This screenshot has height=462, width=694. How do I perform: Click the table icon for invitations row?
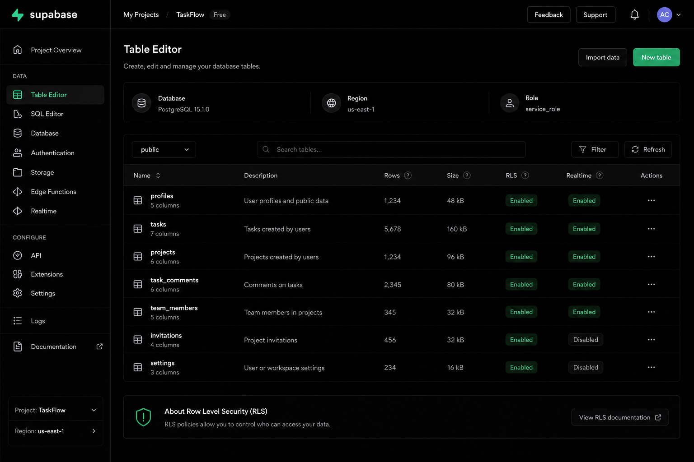pyautogui.click(x=138, y=340)
